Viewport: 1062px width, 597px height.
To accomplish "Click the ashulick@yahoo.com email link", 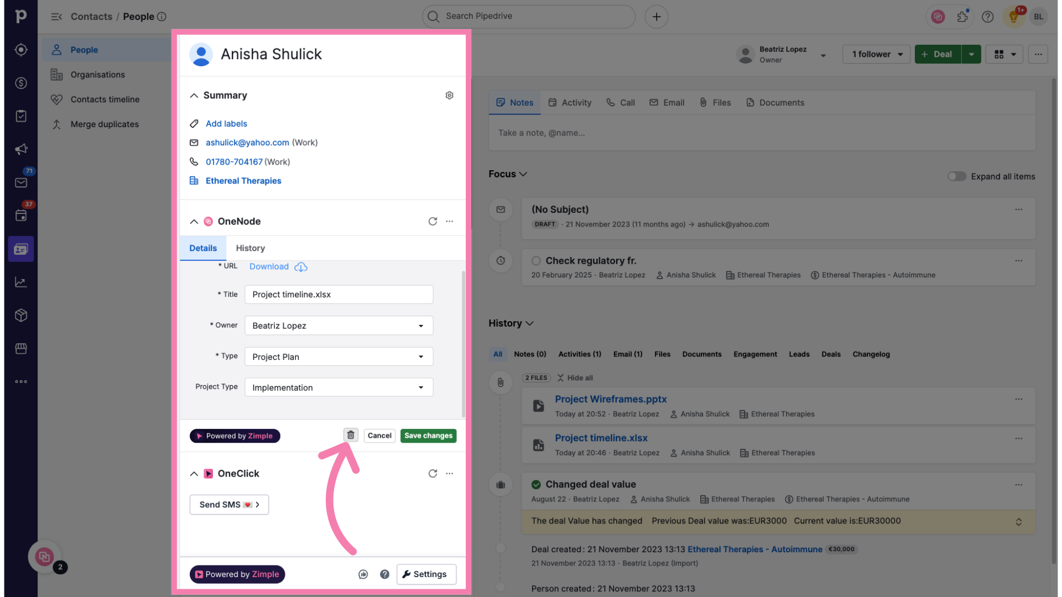I will 247,142.
